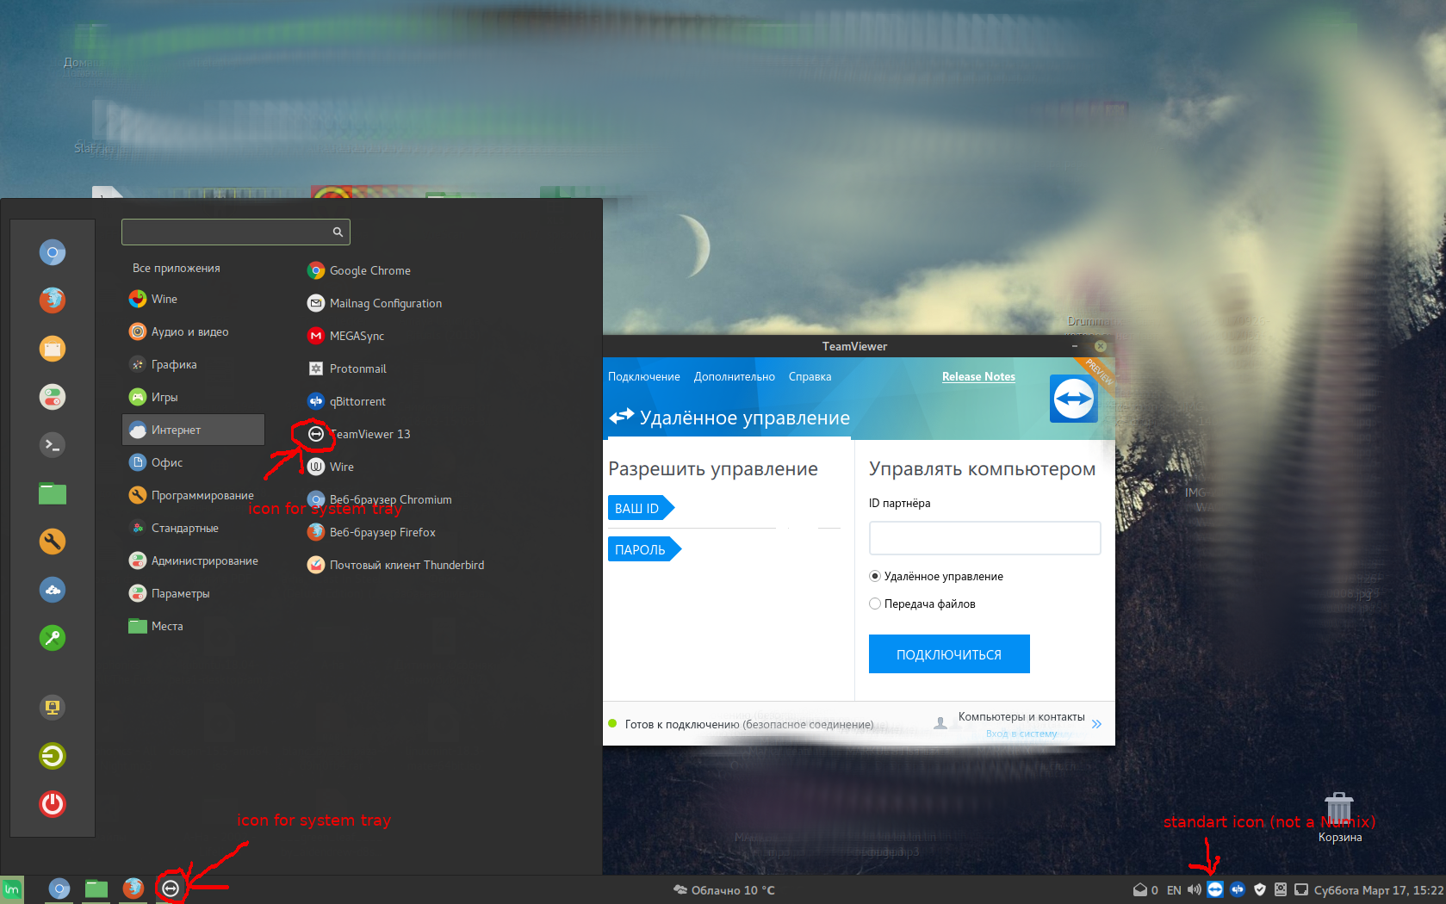Open the green key icon in the menu sidebar

[x=53, y=638]
